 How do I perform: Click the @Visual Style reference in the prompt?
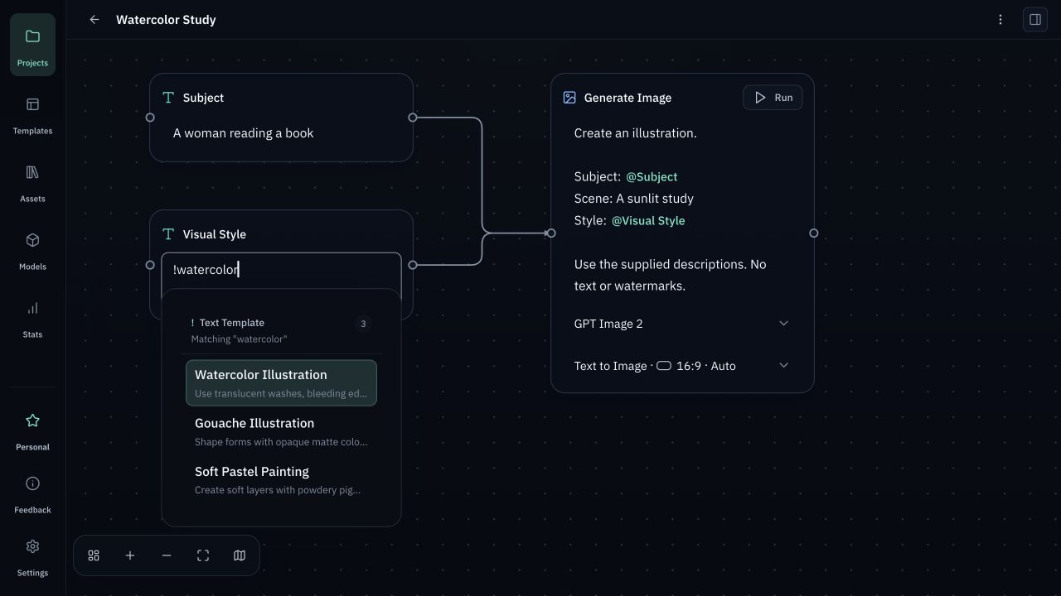[x=648, y=220]
